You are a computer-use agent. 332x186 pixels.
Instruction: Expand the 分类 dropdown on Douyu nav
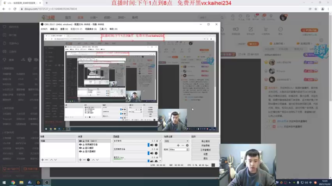[x=94, y=17]
